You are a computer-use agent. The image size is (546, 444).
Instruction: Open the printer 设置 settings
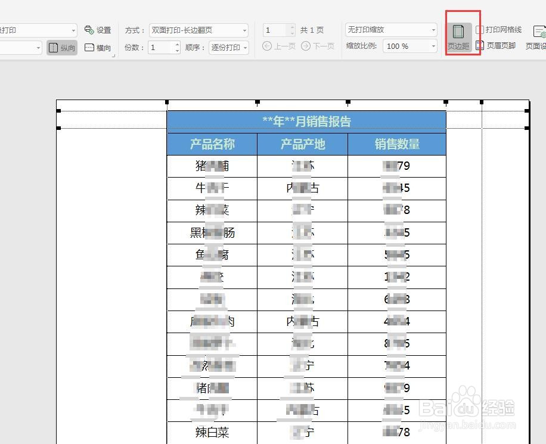[x=98, y=30]
